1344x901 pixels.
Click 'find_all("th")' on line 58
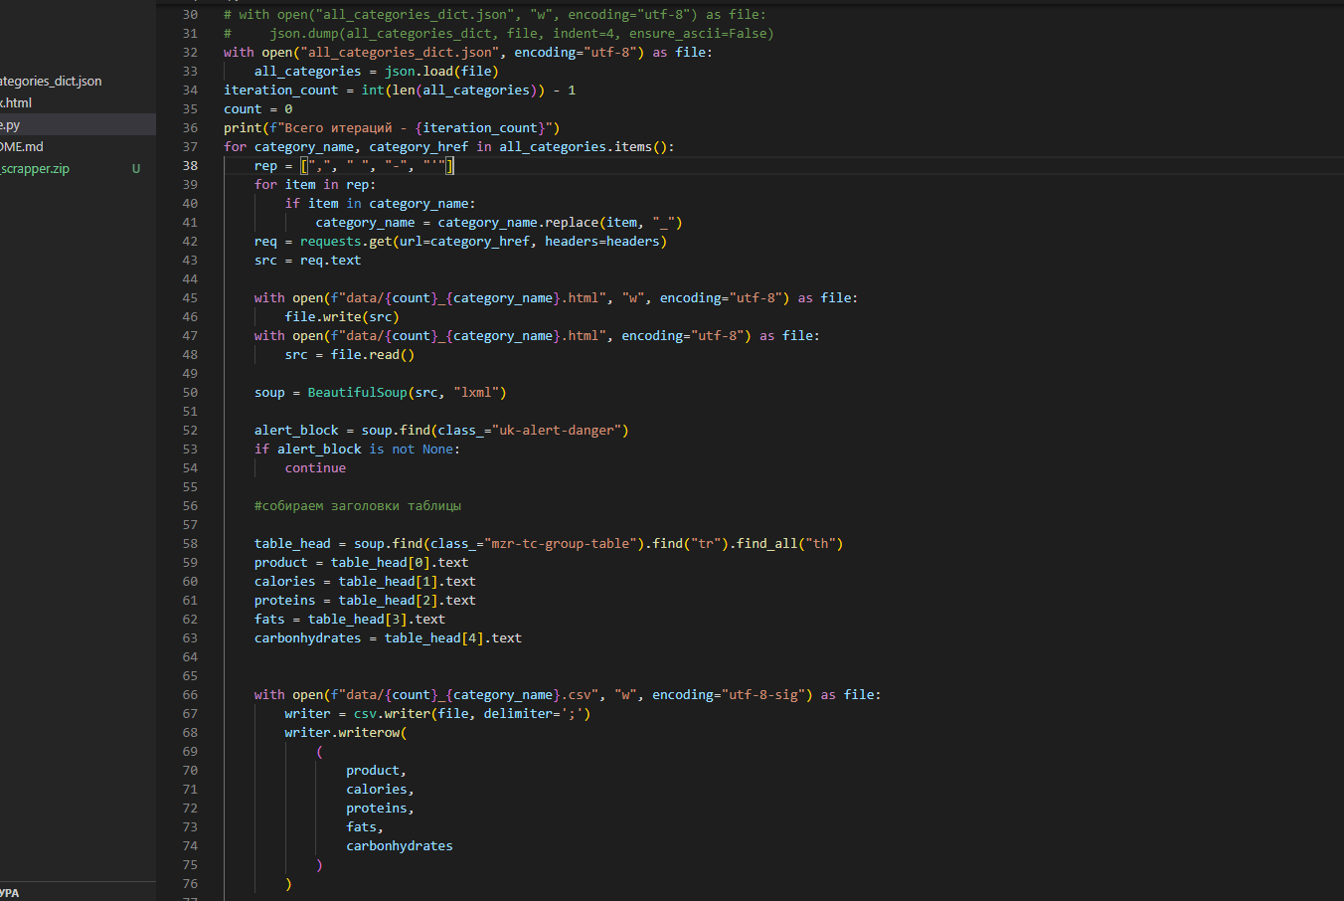[x=789, y=543]
